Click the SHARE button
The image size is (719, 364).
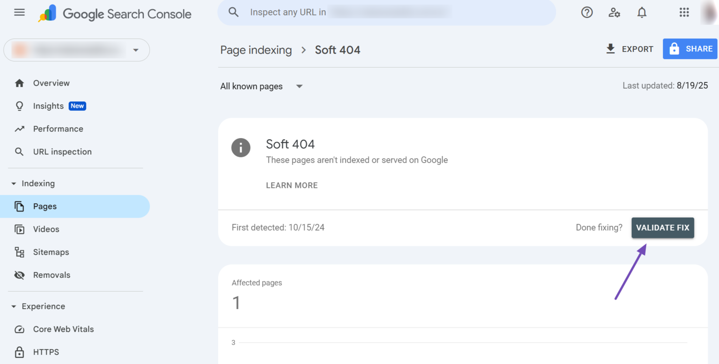click(x=690, y=49)
